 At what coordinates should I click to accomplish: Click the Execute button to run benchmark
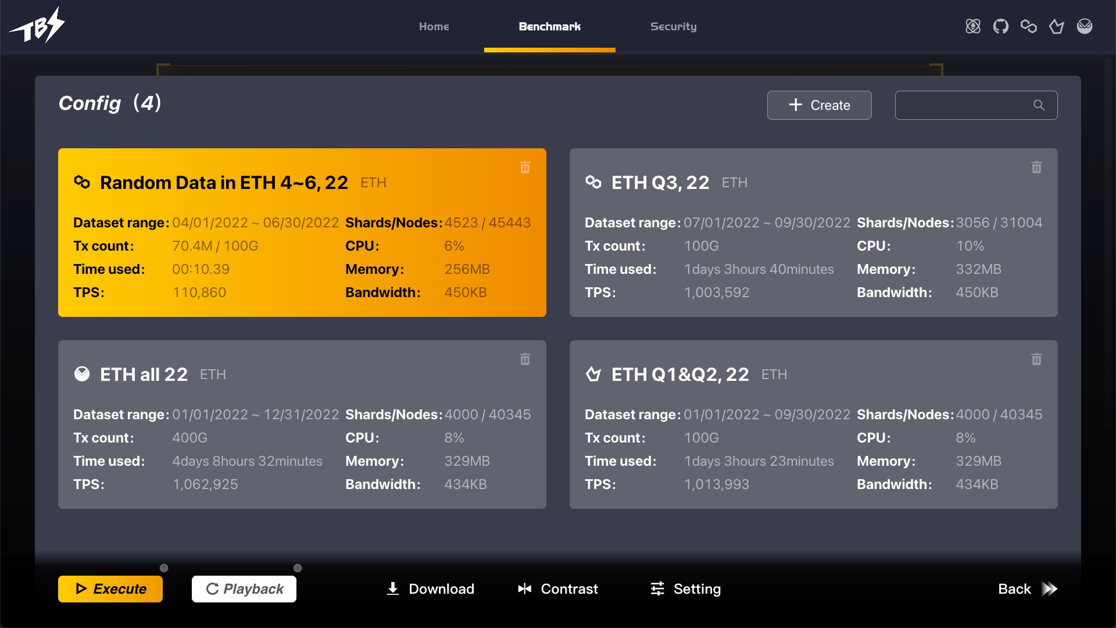tap(110, 589)
